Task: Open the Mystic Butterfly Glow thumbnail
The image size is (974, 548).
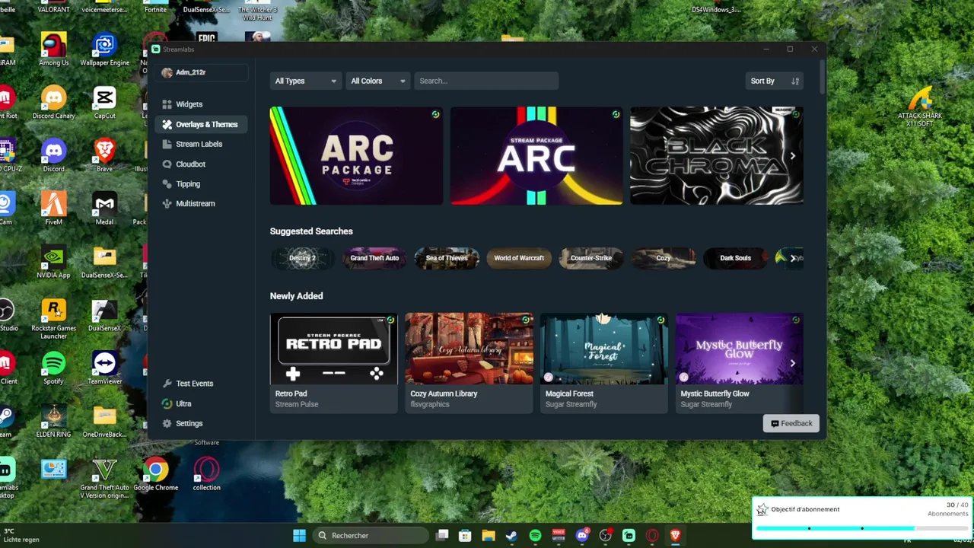Action: click(739, 349)
